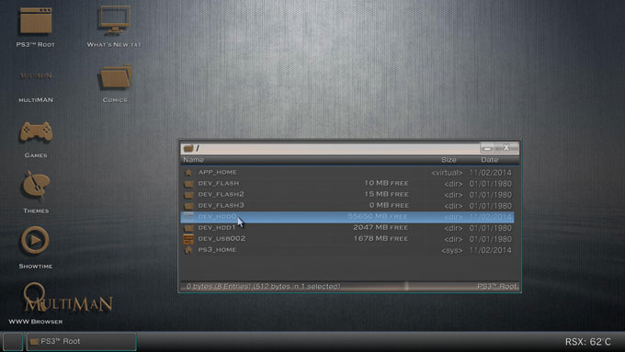
Task: Minimize the file manager window
Action: coord(487,148)
